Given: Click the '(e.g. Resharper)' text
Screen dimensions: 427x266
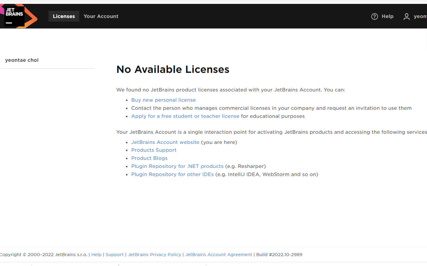Looking at the screenshot, I should pyautogui.click(x=245, y=166).
